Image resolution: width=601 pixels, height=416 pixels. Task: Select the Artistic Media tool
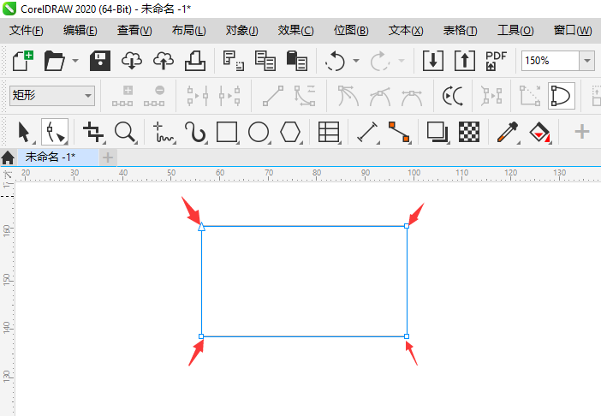click(195, 132)
